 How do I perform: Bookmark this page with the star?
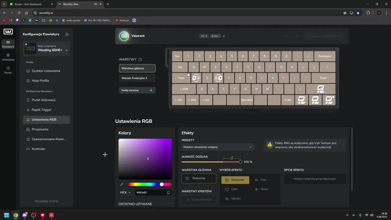pos(358,13)
